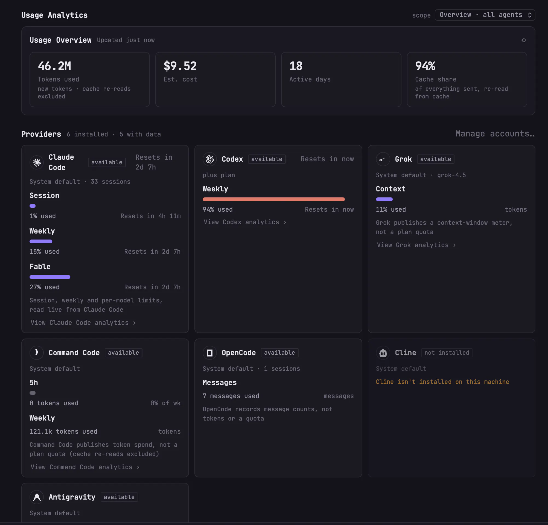548x525 pixels.
Task: Click the Context heading in Grok card
Action: (x=390, y=189)
